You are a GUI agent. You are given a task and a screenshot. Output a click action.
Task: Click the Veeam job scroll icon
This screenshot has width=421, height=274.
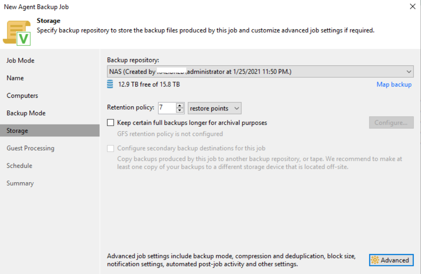tap(17, 32)
